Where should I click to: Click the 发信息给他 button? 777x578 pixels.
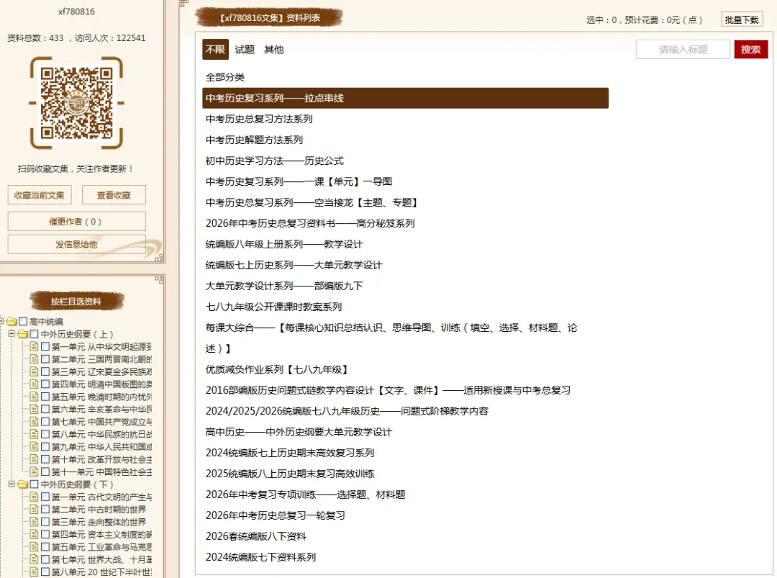pyautogui.click(x=76, y=245)
